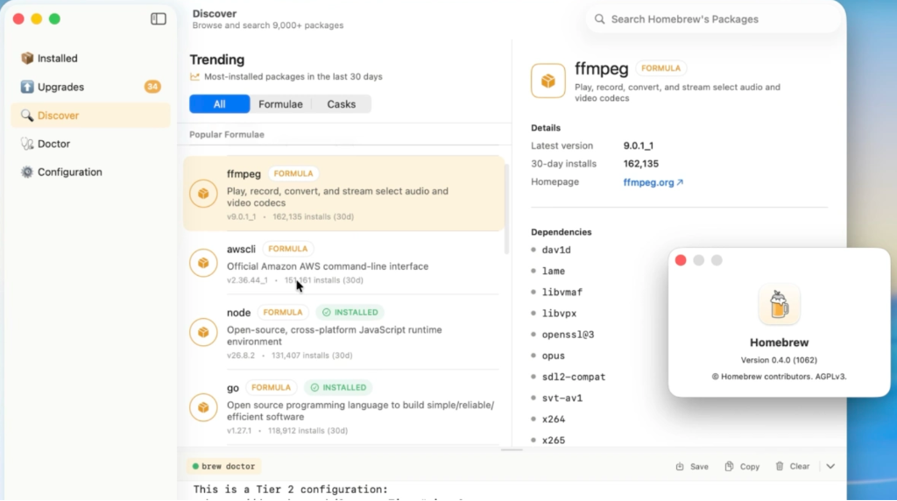Select the x265 dependency
The width and height of the screenshot is (897, 501).
click(554, 441)
